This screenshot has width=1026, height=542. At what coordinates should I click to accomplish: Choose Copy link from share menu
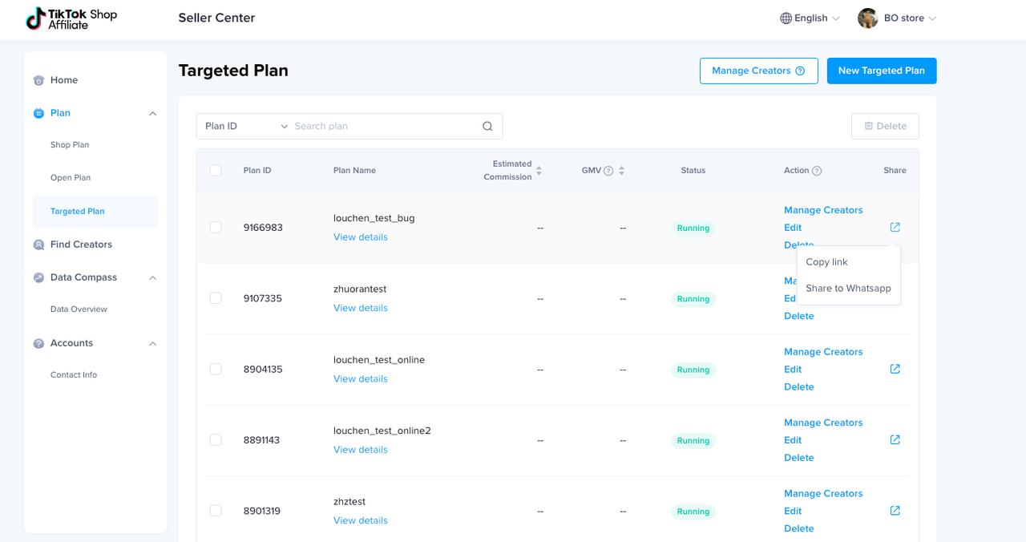point(826,262)
